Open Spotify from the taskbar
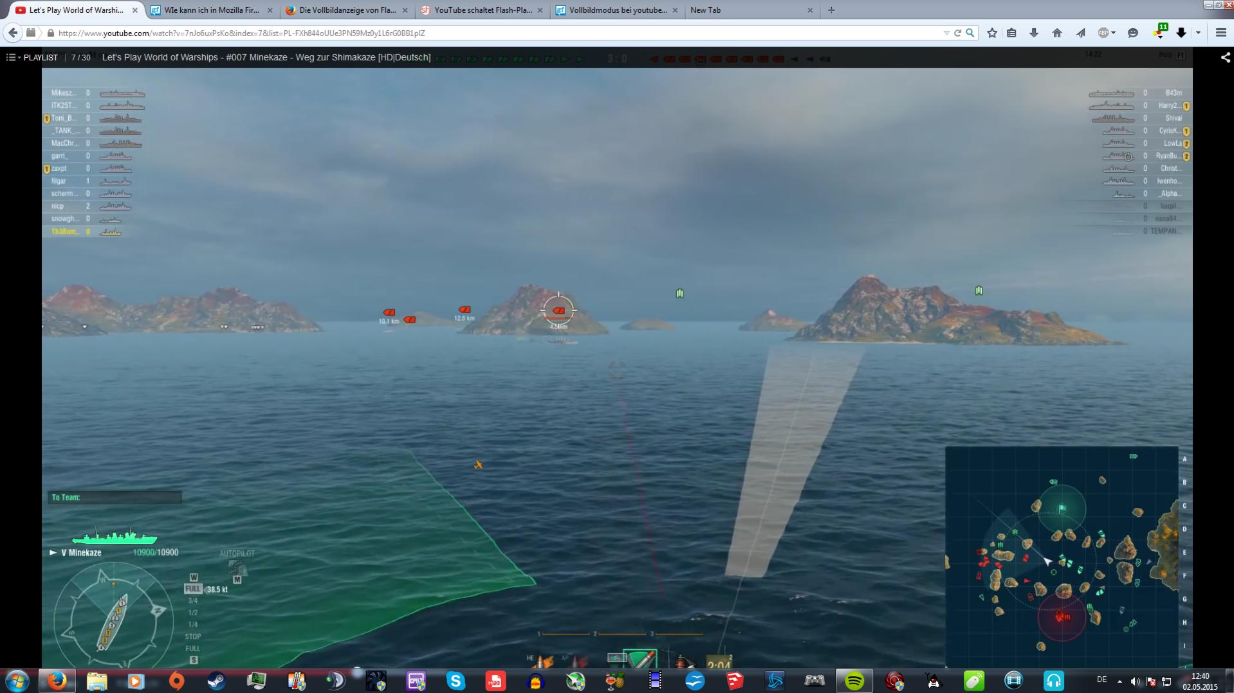 [x=854, y=681]
